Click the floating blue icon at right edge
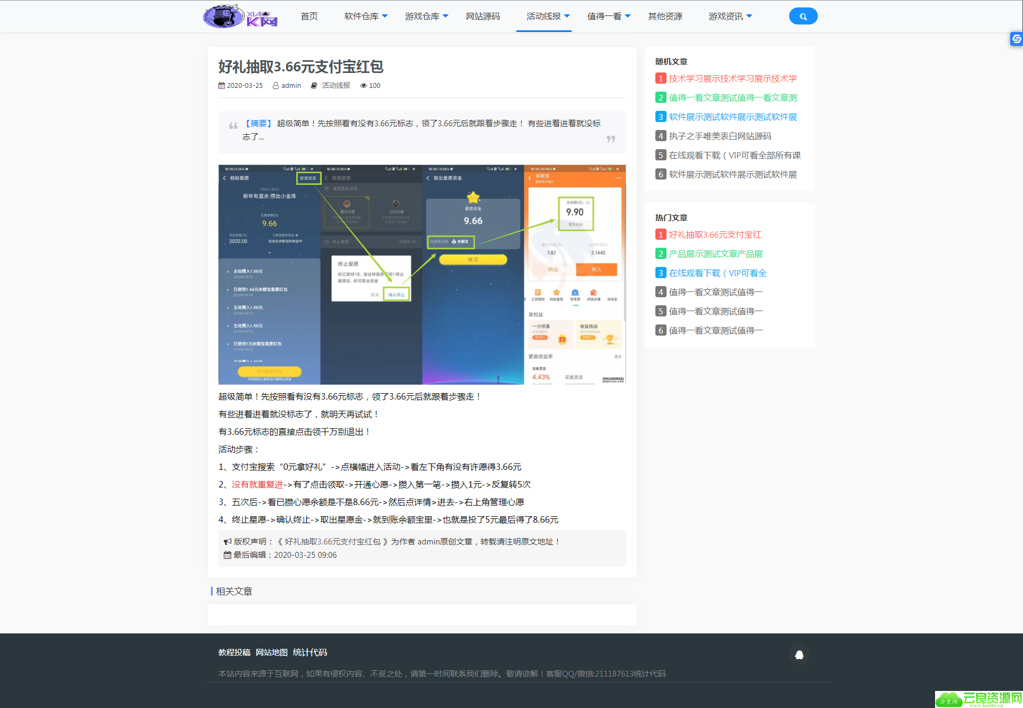 (x=1016, y=39)
